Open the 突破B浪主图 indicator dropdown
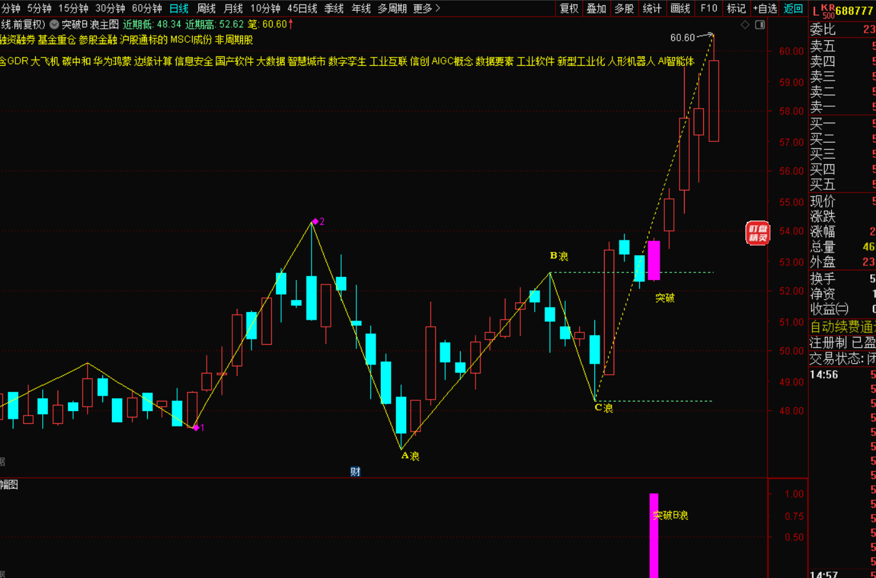 pyautogui.click(x=54, y=24)
